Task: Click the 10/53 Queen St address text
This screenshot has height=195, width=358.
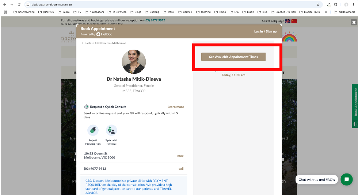Action: point(99,156)
